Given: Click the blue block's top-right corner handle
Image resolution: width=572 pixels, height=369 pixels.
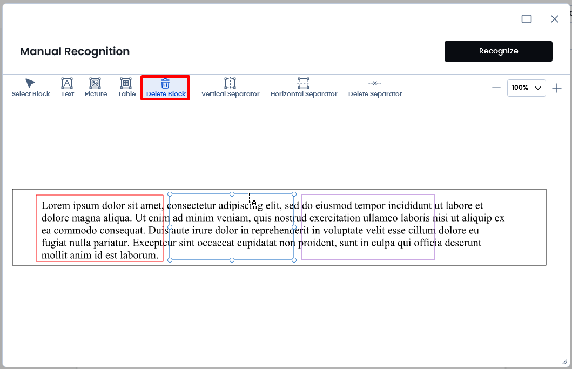Looking at the screenshot, I should [x=294, y=194].
